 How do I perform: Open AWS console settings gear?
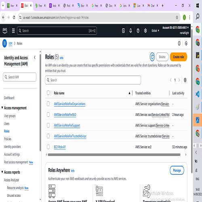click(145, 31)
